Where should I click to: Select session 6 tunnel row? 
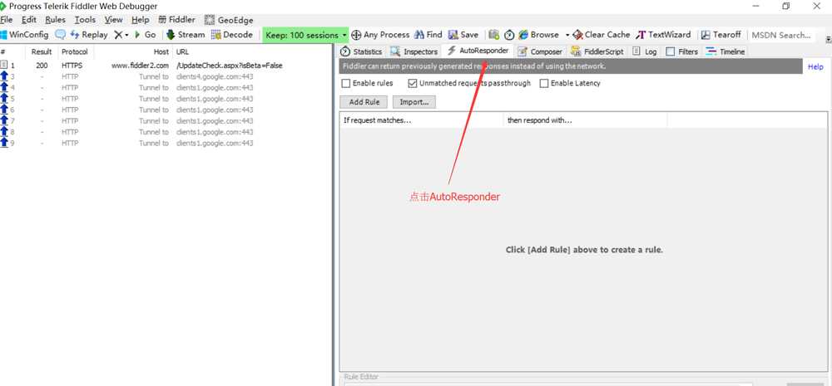[165, 110]
